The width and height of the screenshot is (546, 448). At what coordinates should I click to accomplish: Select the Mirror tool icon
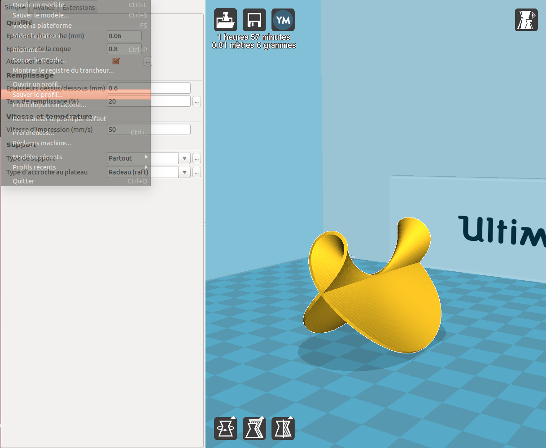(x=283, y=428)
